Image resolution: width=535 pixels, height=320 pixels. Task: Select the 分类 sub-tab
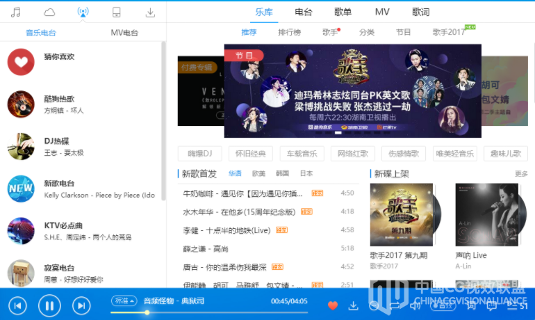pos(367,33)
